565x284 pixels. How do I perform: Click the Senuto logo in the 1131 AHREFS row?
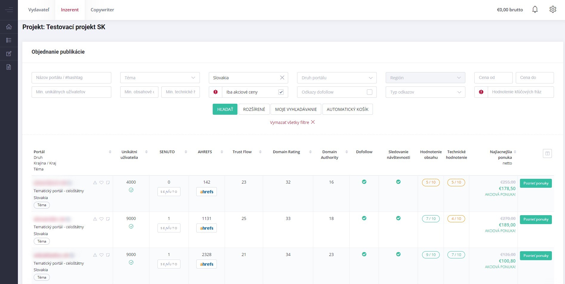(169, 228)
